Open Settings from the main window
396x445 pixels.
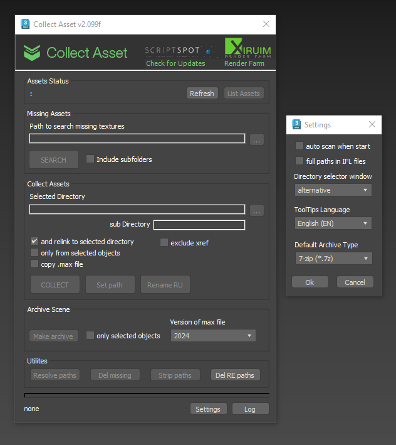click(x=208, y=409)
